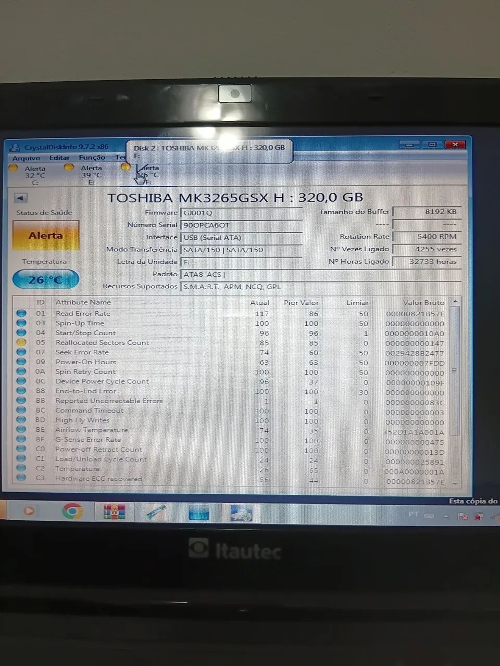500x666 pixels.
Task: Click the Valor Bruto column header
Action: pyautogui.click(x=423, y=303)
